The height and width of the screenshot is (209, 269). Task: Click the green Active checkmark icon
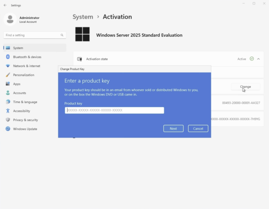coord(252,59)
